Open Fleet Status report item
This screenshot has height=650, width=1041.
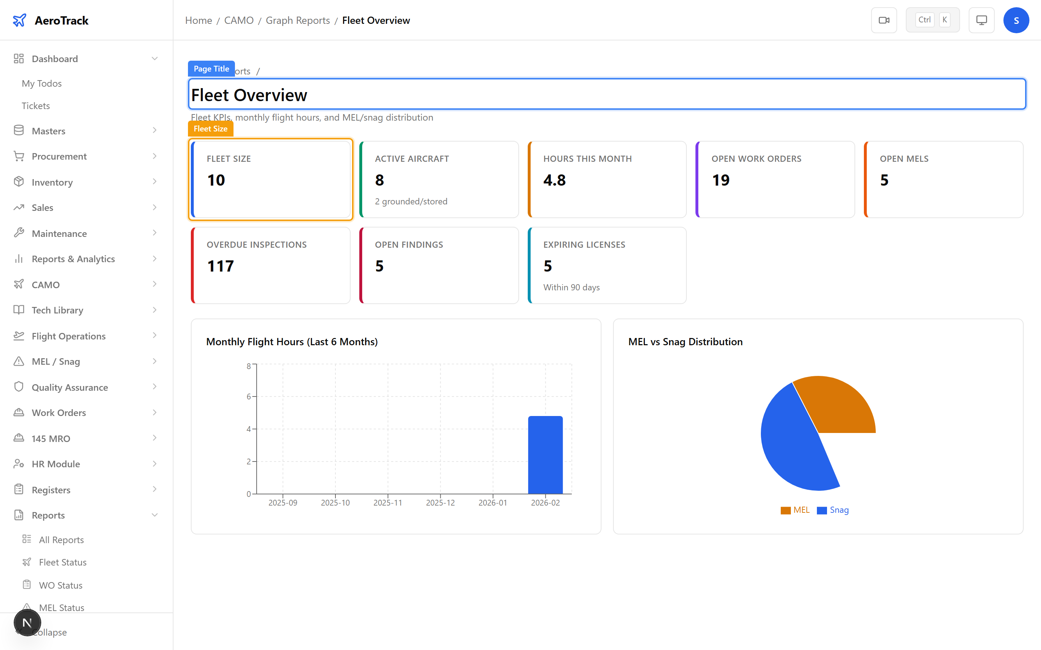pyautogui.click(x=63, y=562)
